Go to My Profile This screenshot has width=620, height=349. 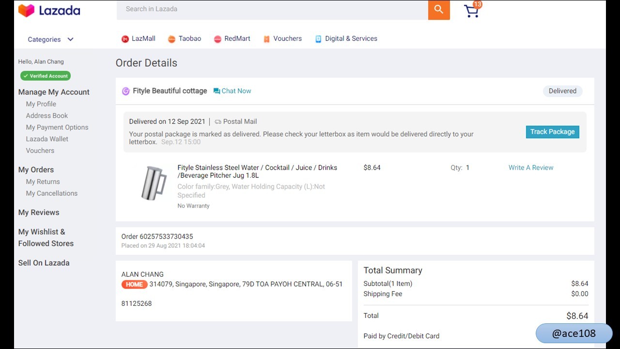tap(41, 104)
